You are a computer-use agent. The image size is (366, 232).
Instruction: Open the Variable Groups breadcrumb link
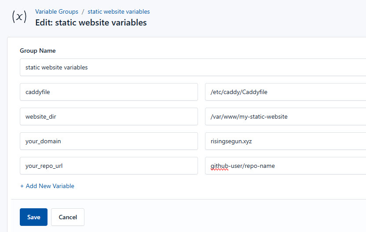(57, 12)
